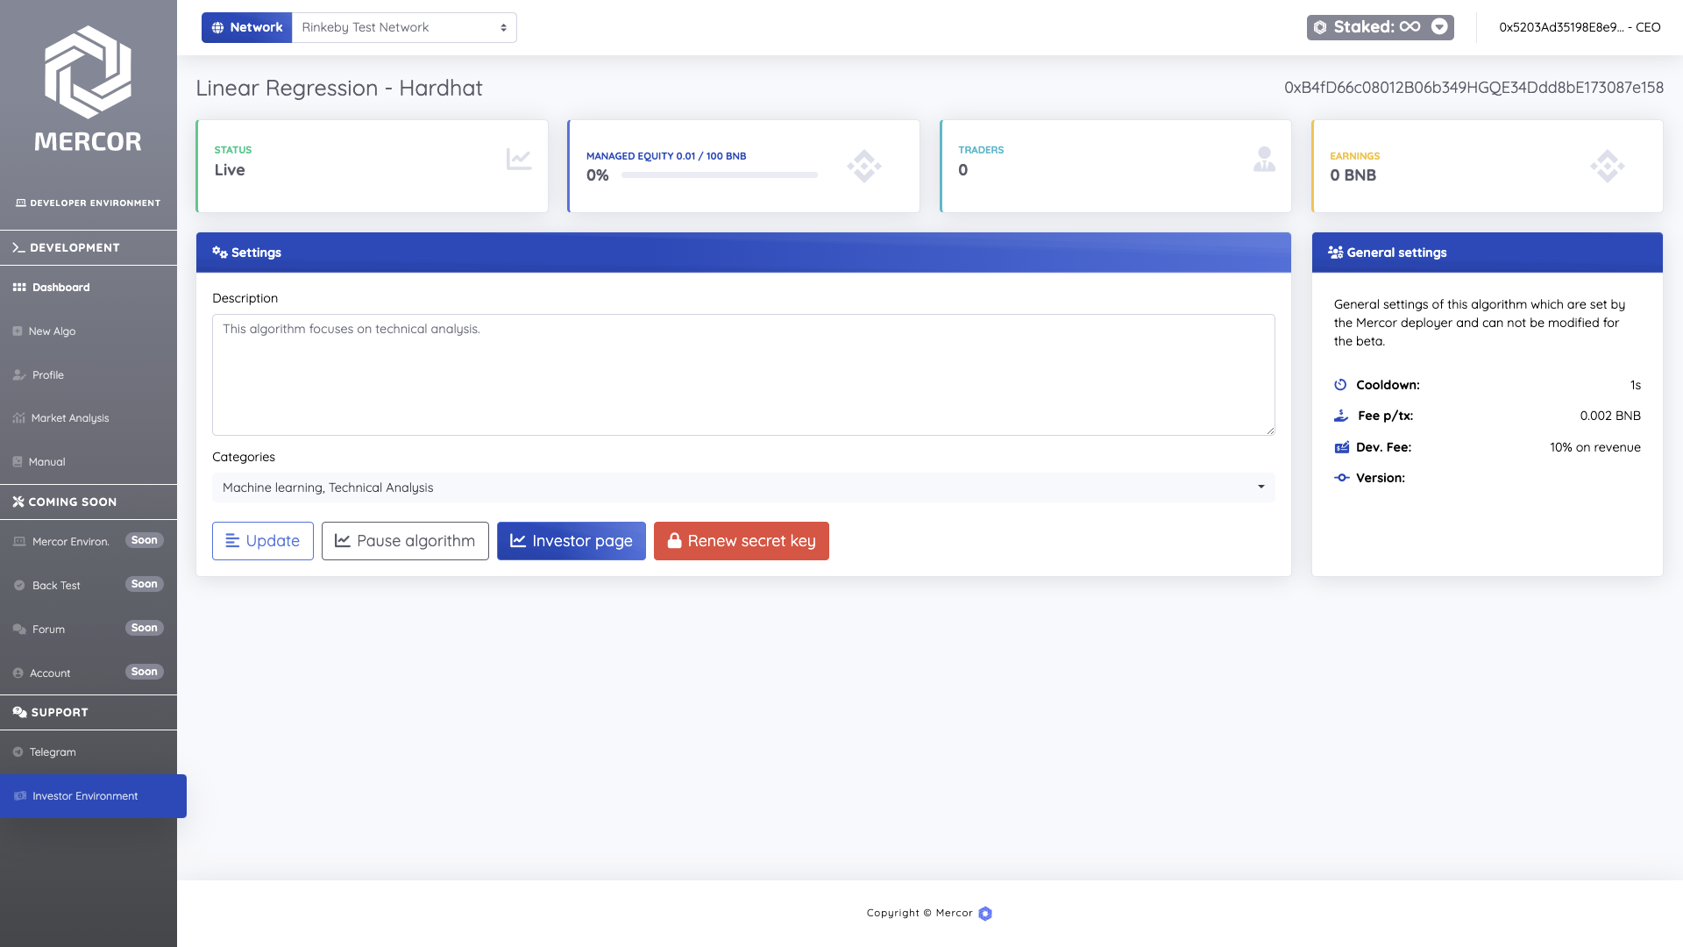Image resolution: width=1683 pixels, height=947 pixels.
Task: Open the Telegram support link
Action: point(53,752)
